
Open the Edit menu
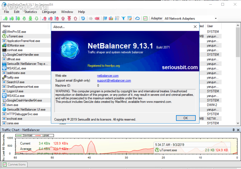click(x=17, y=12)
